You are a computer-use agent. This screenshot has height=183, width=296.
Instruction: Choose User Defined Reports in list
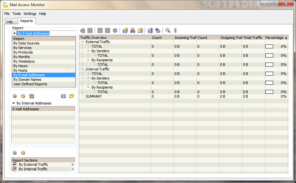(x=44, y=84)
